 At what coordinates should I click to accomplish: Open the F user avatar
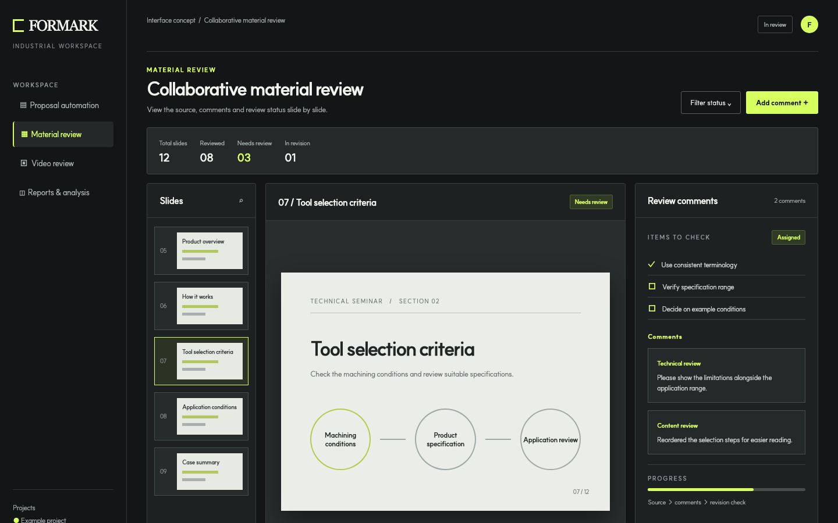click(x=809, y=24)
